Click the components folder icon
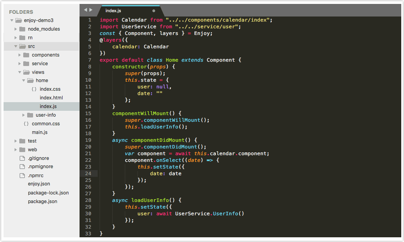404x242 pixels. [x=26, y=55]
